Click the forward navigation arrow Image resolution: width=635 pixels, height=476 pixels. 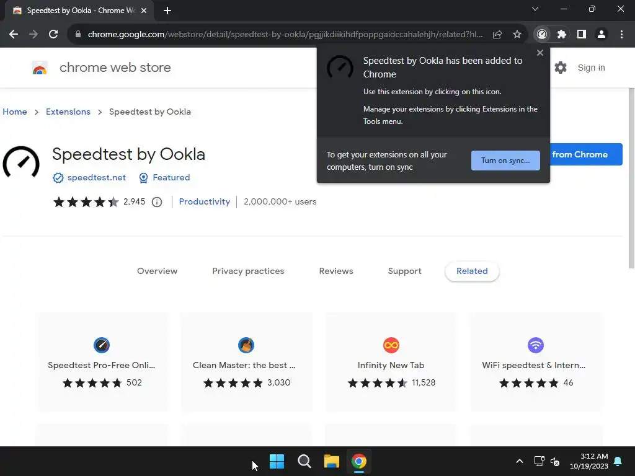(x=33, y=35)
